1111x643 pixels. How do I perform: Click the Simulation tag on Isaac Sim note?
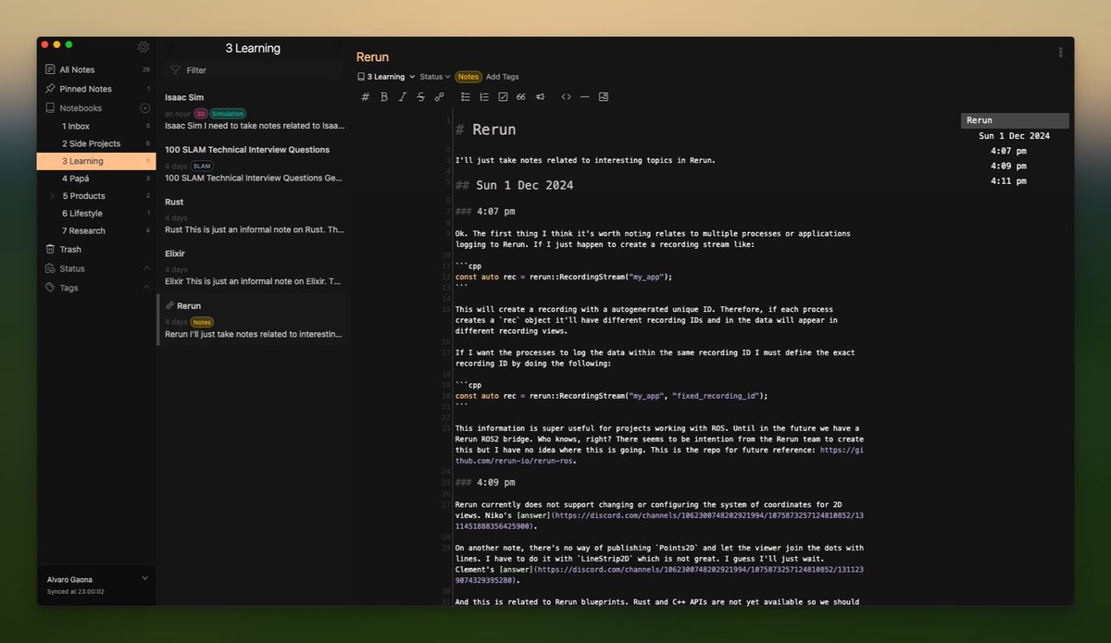point(227,113)
